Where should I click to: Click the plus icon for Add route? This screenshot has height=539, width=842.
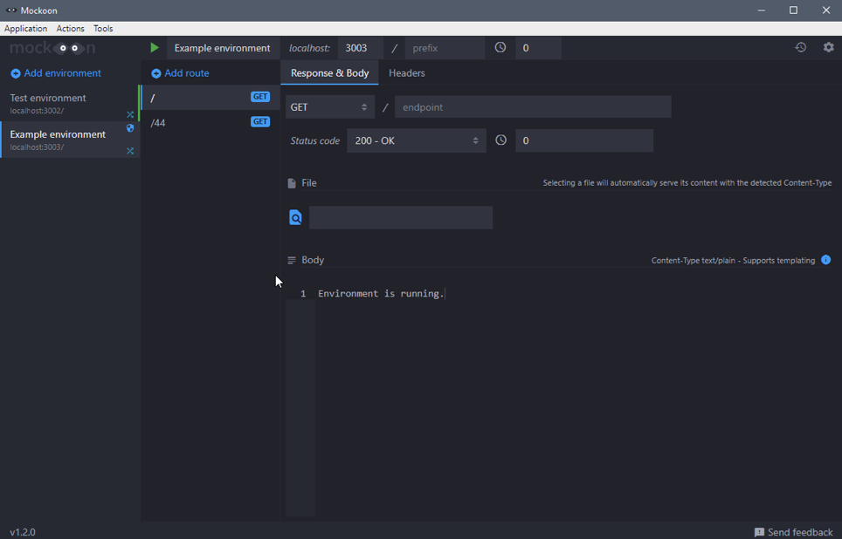[x=155, y=73]
